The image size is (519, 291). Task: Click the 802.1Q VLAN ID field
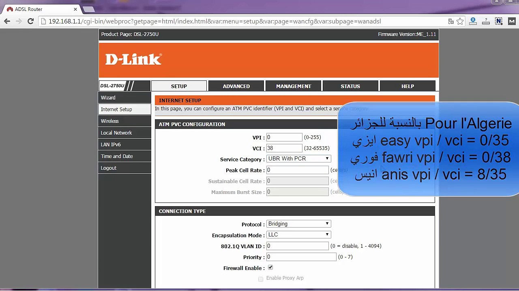point(297,246)
